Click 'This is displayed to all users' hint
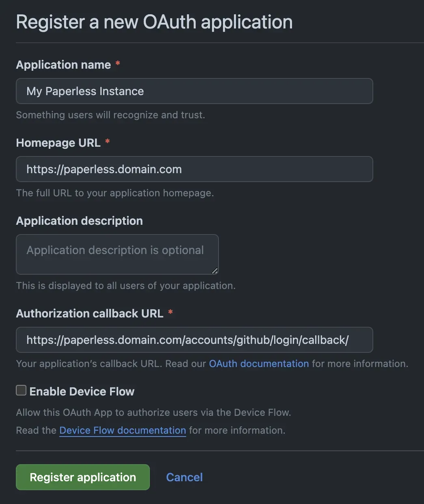424x504 pixels. tap(126, 286)
